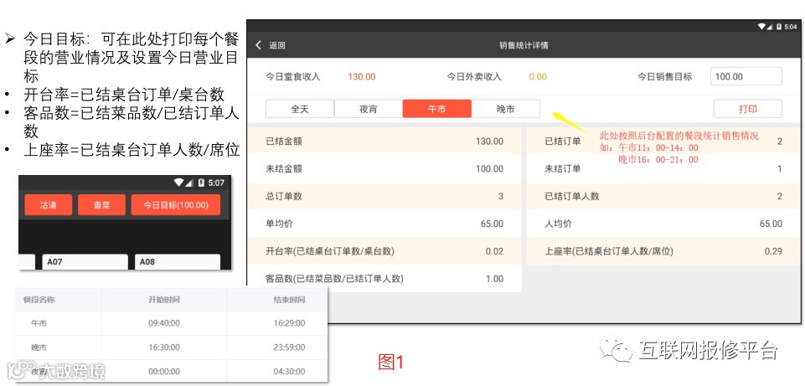The width and height of the screenshot is (805, 386).
Task: Select table card A08
Action: tap(178, 262)
